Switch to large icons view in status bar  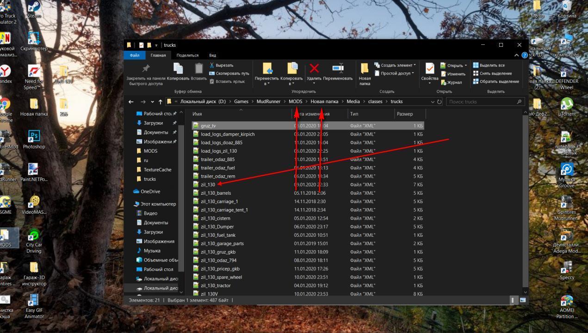[x=523, y=300]
